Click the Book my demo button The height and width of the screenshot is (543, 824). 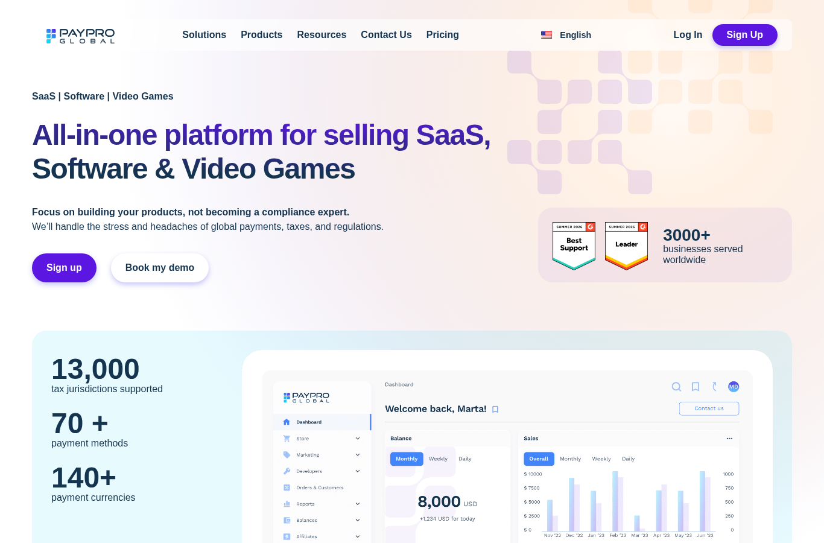(160, 268)
